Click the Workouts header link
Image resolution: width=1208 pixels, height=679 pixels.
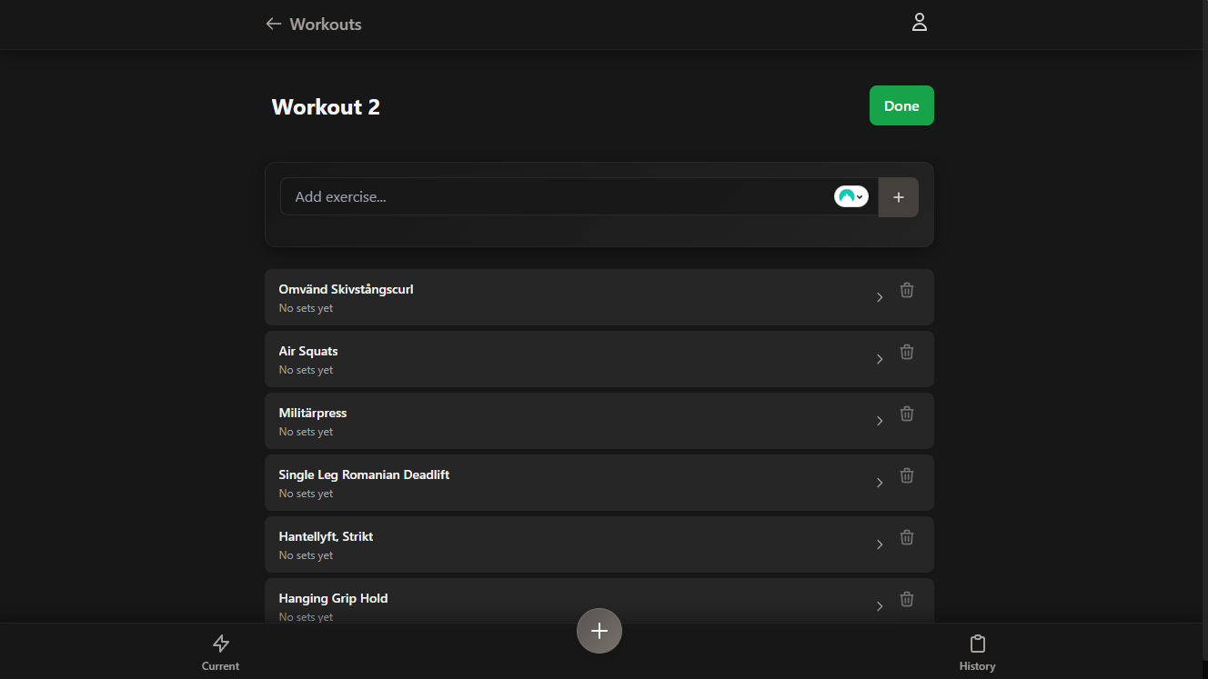point(326,25)
